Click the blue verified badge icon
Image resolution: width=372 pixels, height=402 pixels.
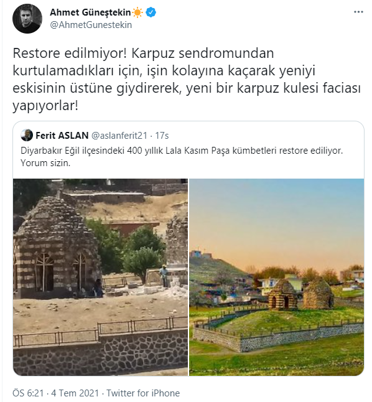point(151,12)
